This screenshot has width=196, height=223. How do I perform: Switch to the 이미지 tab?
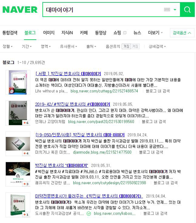tap(49, 33)
